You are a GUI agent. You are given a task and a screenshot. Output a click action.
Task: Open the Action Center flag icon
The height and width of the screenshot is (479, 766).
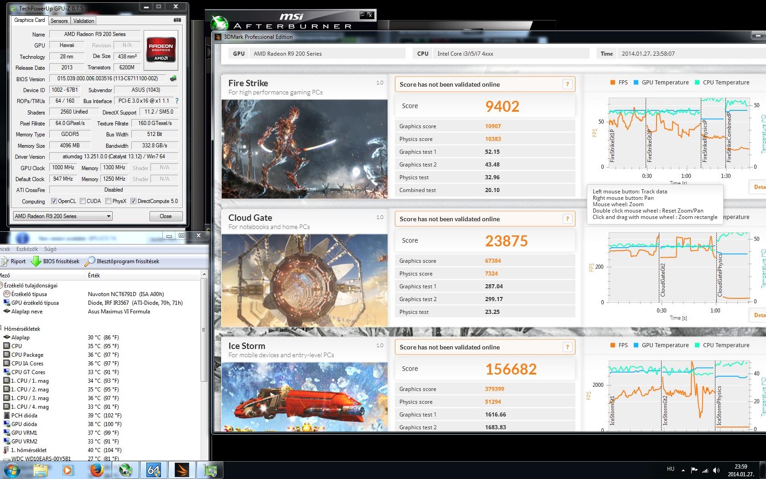click(694, 470)
